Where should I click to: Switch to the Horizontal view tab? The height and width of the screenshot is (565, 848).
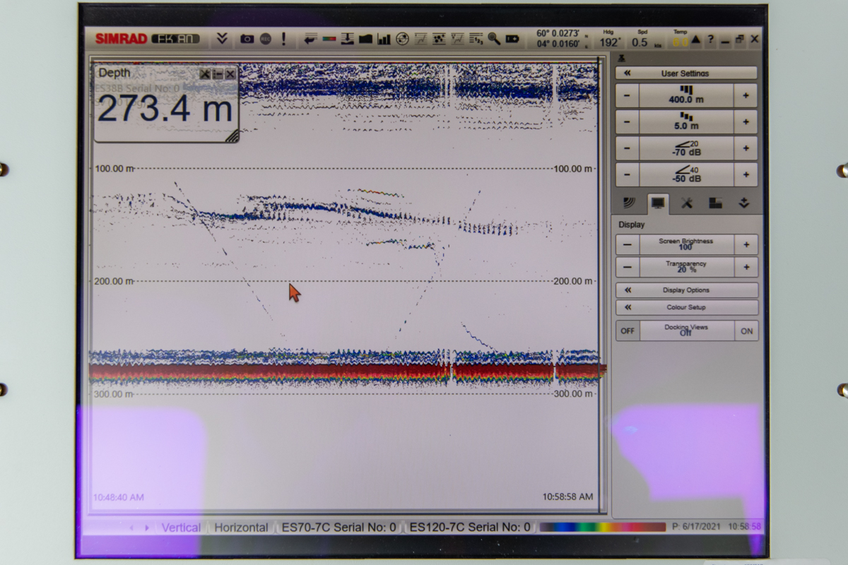241,528
